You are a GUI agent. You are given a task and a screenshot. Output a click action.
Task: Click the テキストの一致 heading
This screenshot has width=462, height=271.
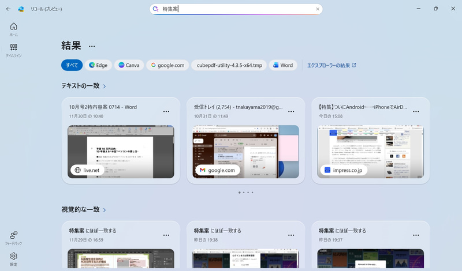(80, 86)
